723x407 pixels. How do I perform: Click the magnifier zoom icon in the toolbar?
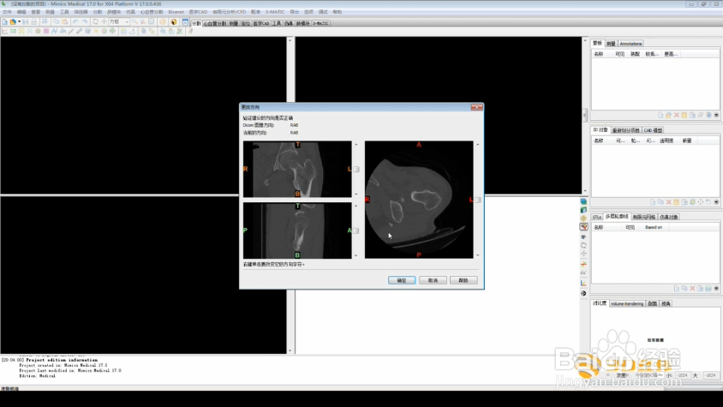[134, 21]
